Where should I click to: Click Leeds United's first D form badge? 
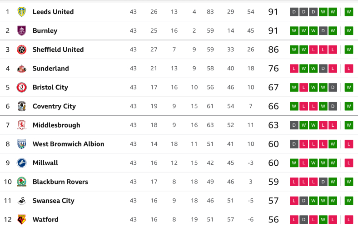(x=294, y=12)
